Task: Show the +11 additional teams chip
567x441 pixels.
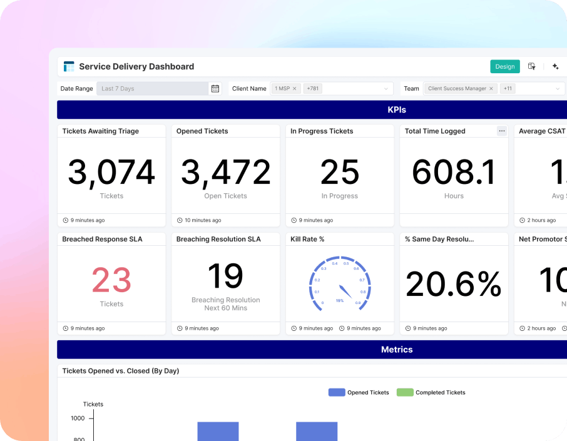Action: pos(508,89)
